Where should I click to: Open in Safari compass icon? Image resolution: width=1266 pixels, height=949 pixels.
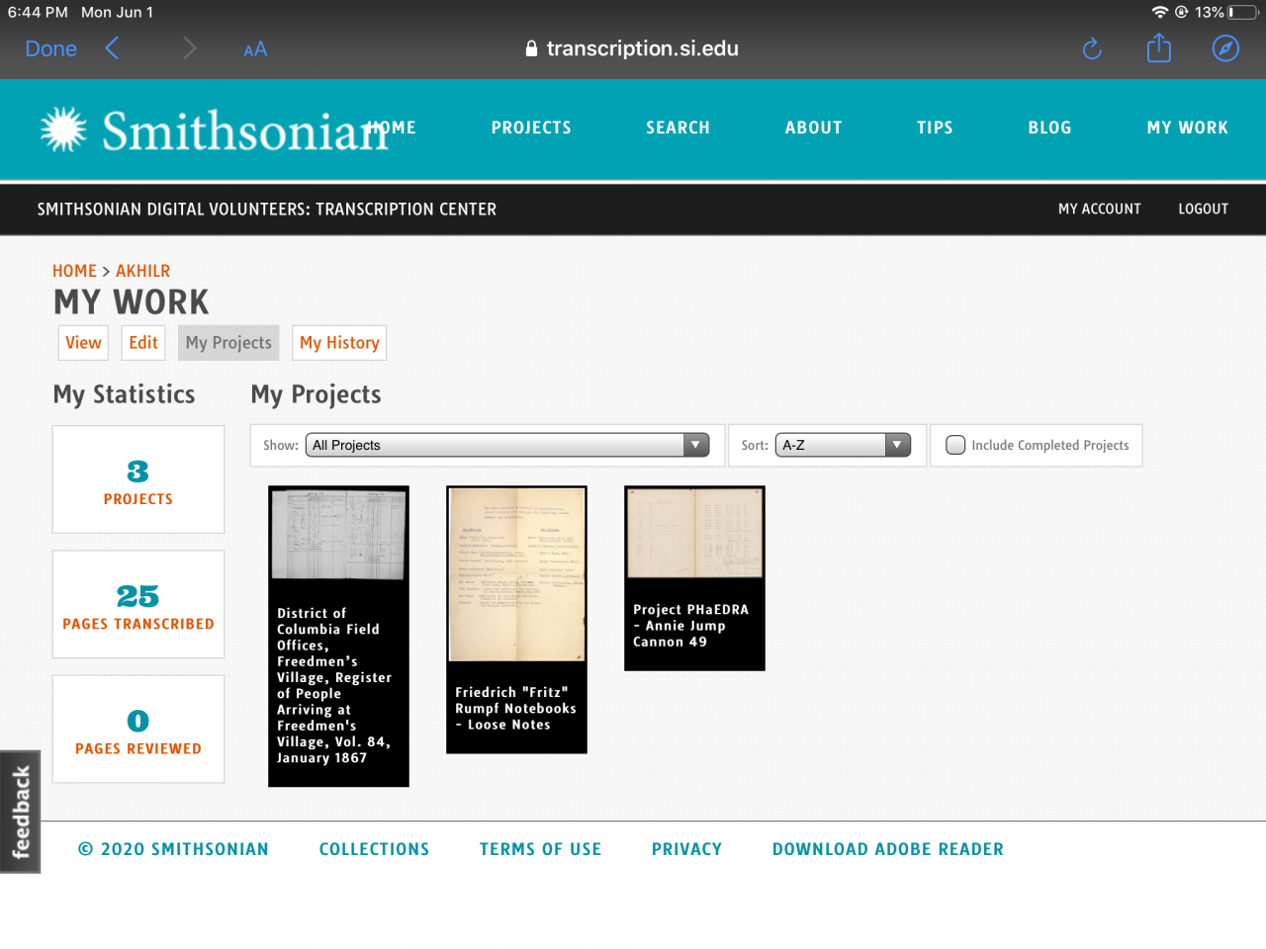click(1225, 48)
